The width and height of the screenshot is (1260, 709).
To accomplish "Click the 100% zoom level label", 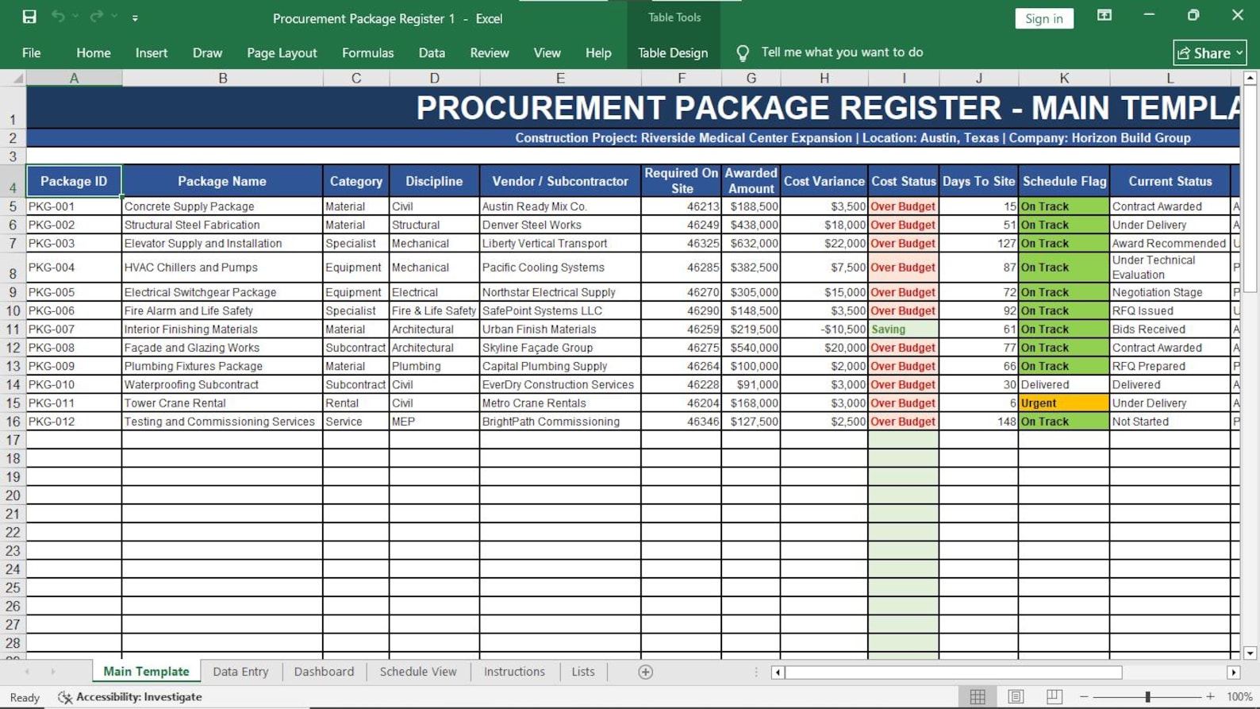I will click(1239, 697).
